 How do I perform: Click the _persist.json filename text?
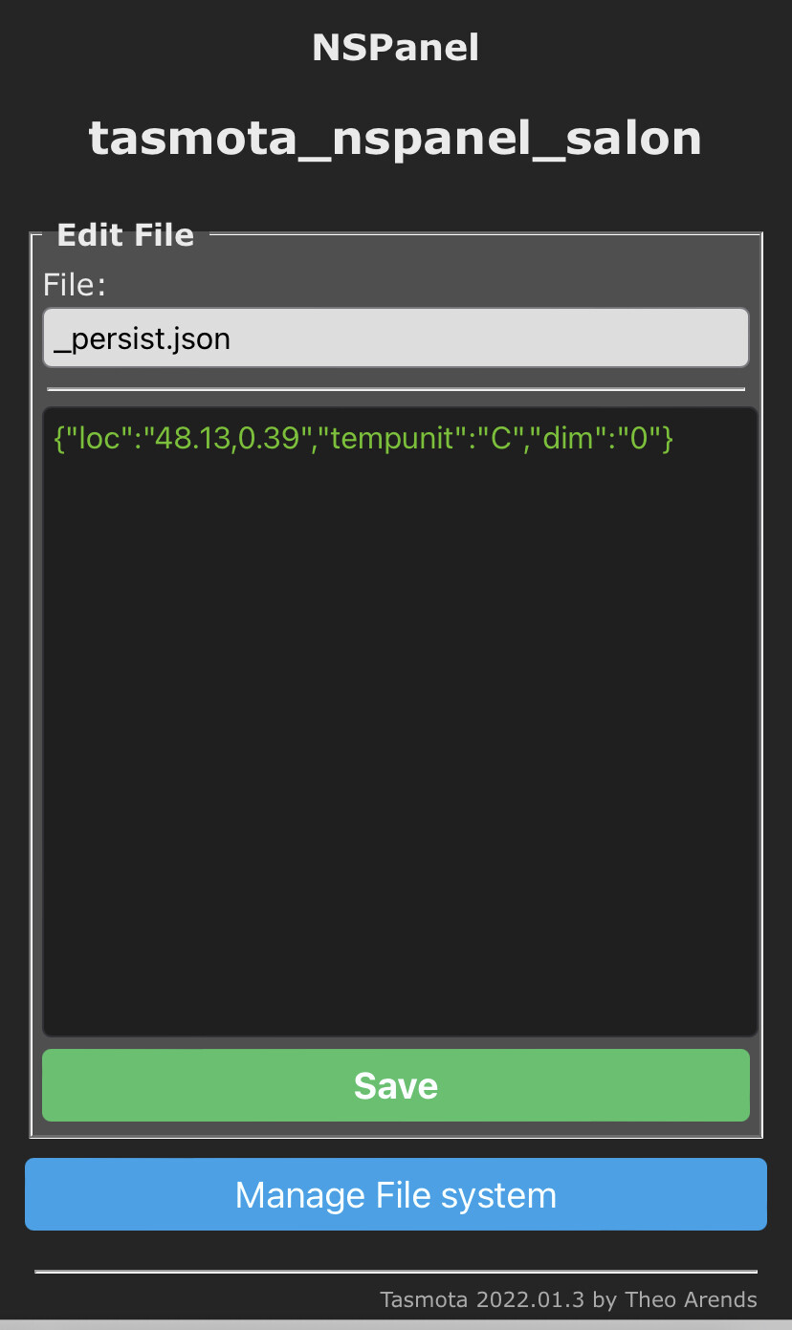[x=143, y=338]
